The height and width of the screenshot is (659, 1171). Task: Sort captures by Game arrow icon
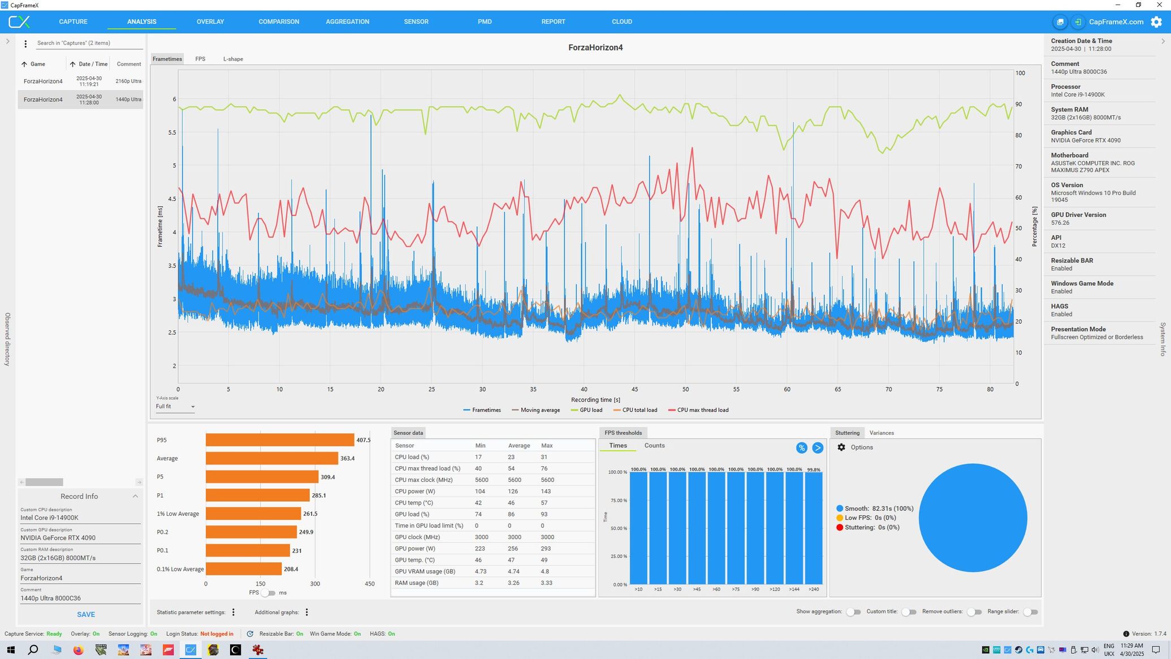pyautogui.click(x=24, y=64)
